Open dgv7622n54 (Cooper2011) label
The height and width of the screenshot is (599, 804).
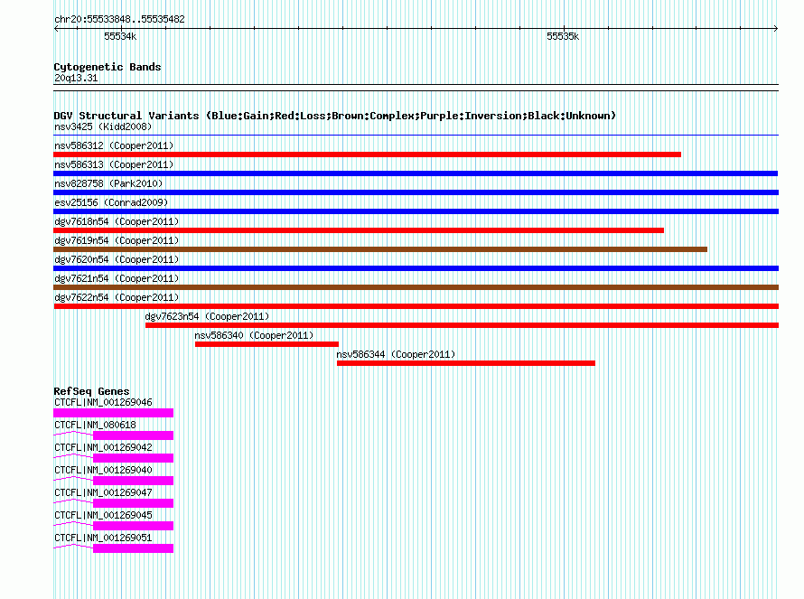[117, 297]
